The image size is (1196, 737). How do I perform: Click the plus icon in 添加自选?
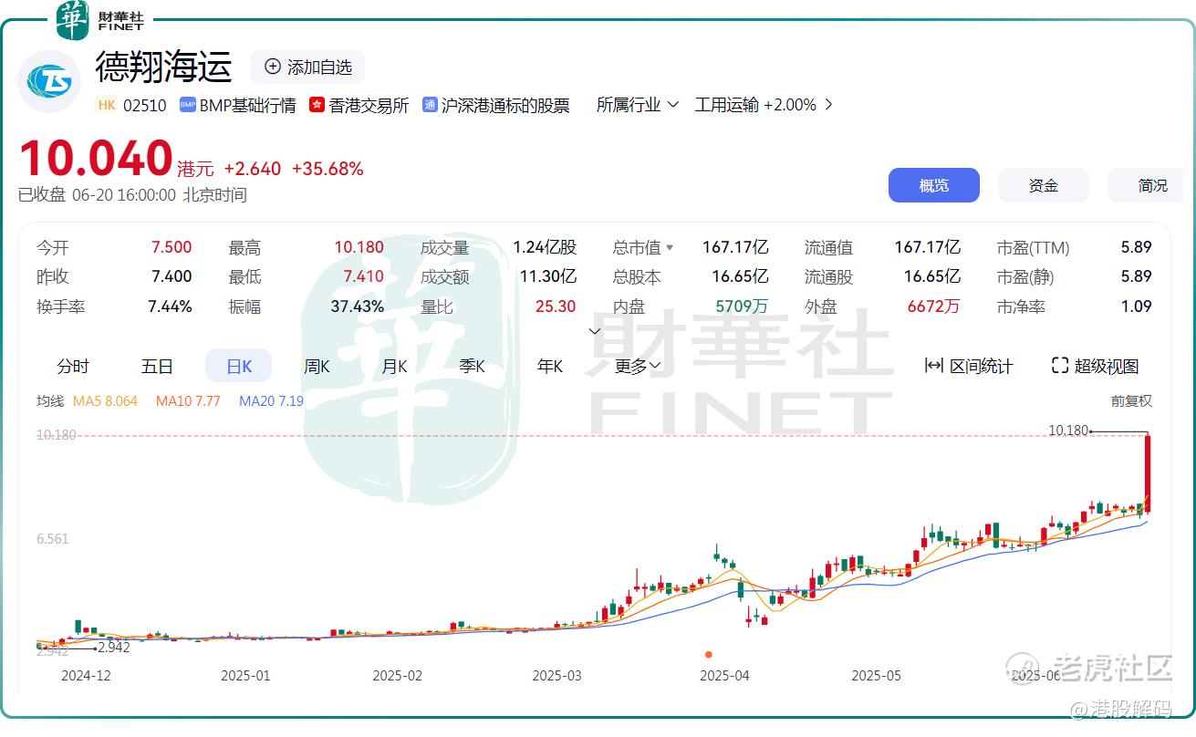coord(272,67)
